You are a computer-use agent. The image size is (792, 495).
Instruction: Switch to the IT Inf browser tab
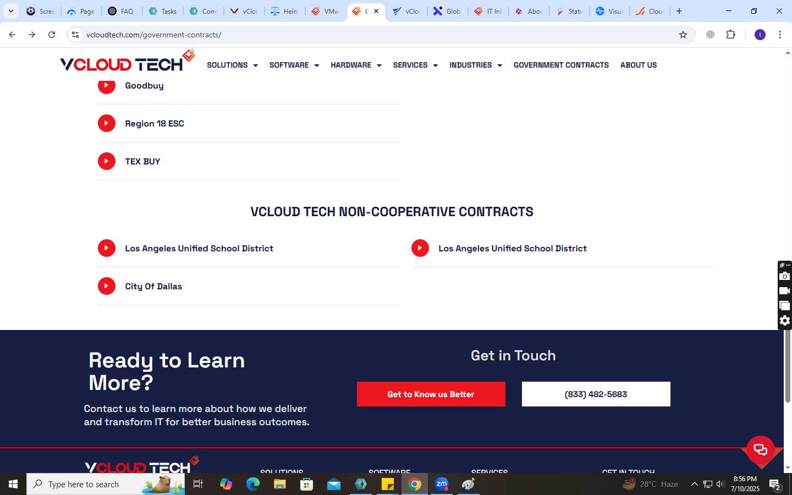pos(488,11)
